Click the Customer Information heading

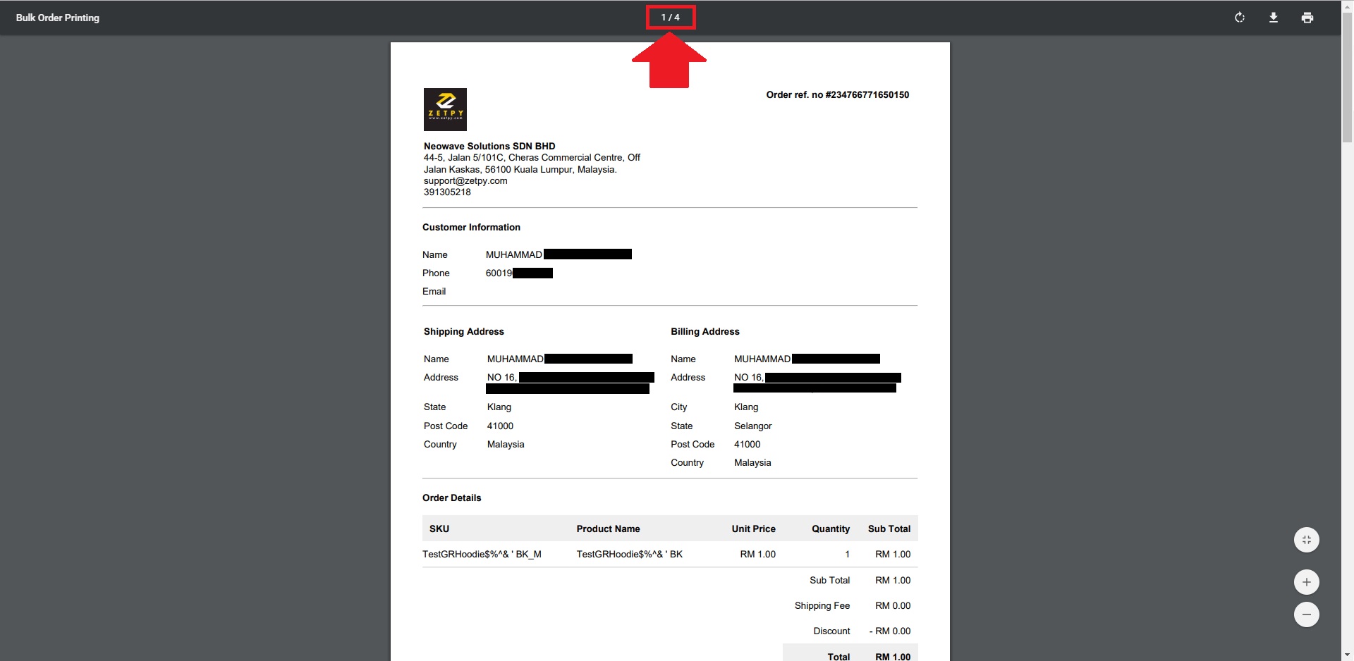point(471,227)
